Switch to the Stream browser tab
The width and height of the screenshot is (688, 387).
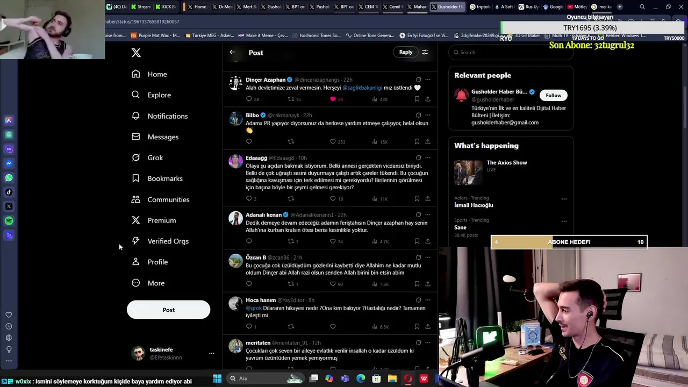click(141, 7)
